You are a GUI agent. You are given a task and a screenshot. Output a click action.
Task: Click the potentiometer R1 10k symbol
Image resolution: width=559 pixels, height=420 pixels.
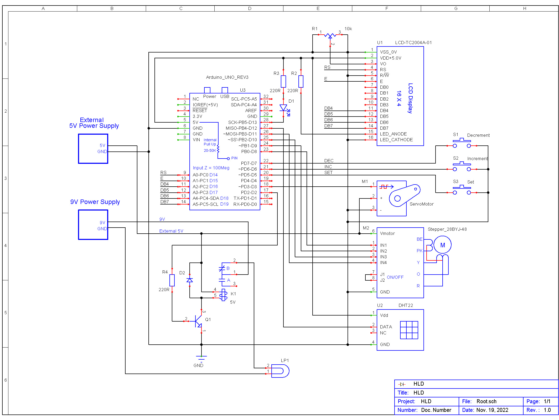[x=330, y=35]
